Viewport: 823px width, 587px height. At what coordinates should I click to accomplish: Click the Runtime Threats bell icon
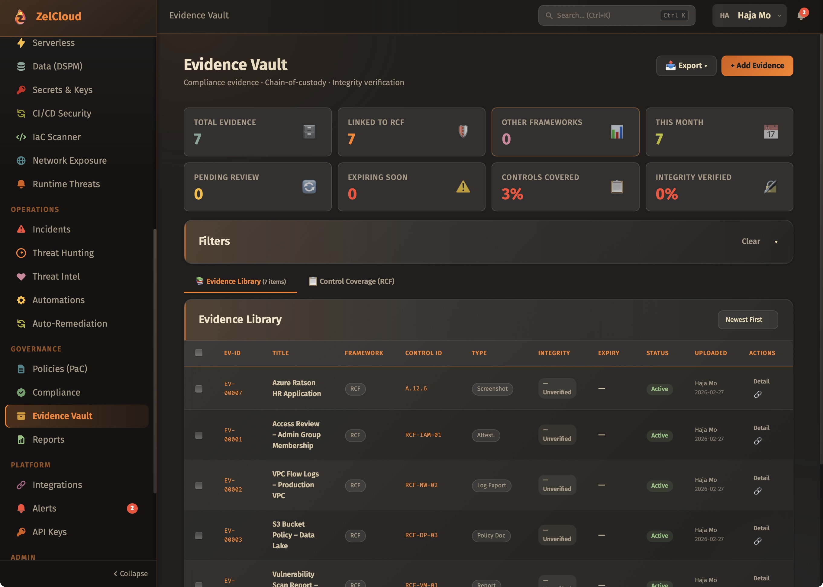click(x=21, y=184)
